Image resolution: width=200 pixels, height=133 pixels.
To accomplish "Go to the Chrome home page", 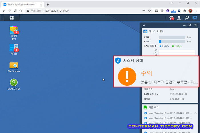I will (x=21, y=11).
